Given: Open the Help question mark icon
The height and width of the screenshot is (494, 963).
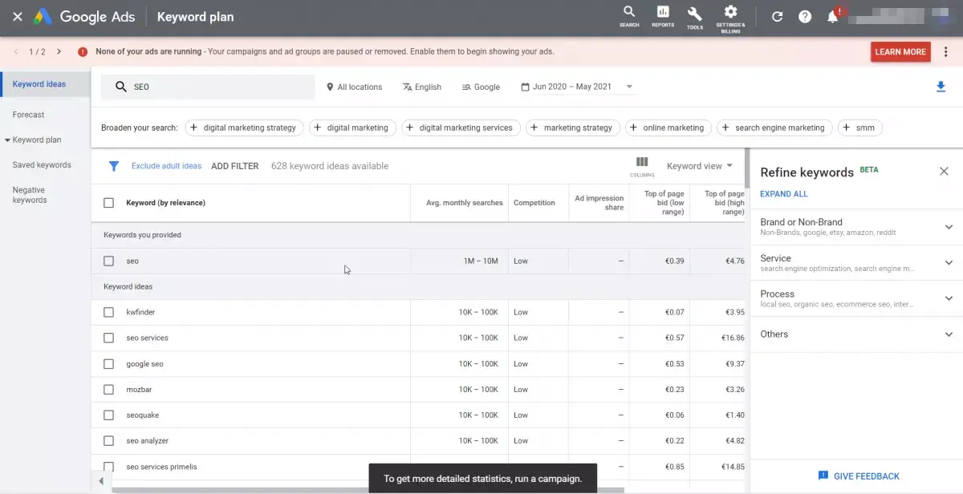Looking at the screenshot, I should point(805,17).
